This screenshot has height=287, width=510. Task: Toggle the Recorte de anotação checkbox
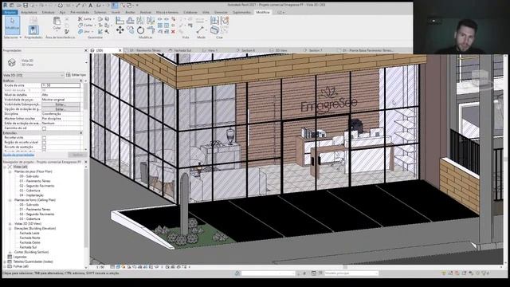(44, 147)
